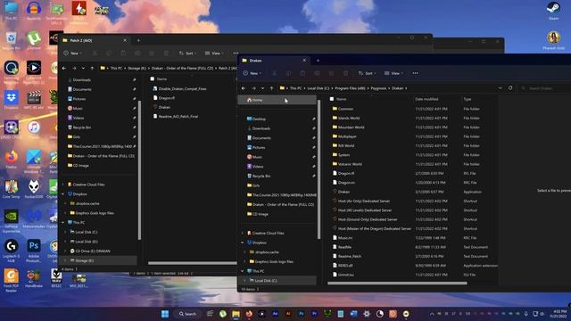Click the refresh icon in Drakan window
The width and height of the screenshot is (571, 321).
tap(510, 88)
